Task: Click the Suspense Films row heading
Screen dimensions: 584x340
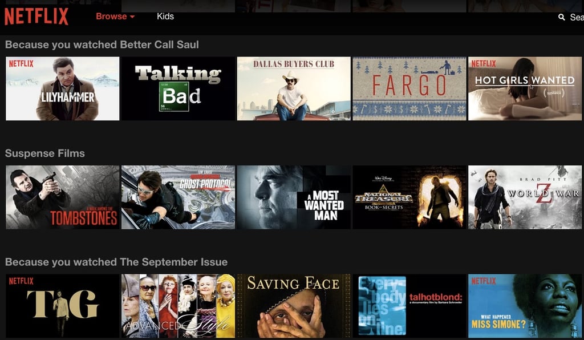Action: click(x=45, y=153)
